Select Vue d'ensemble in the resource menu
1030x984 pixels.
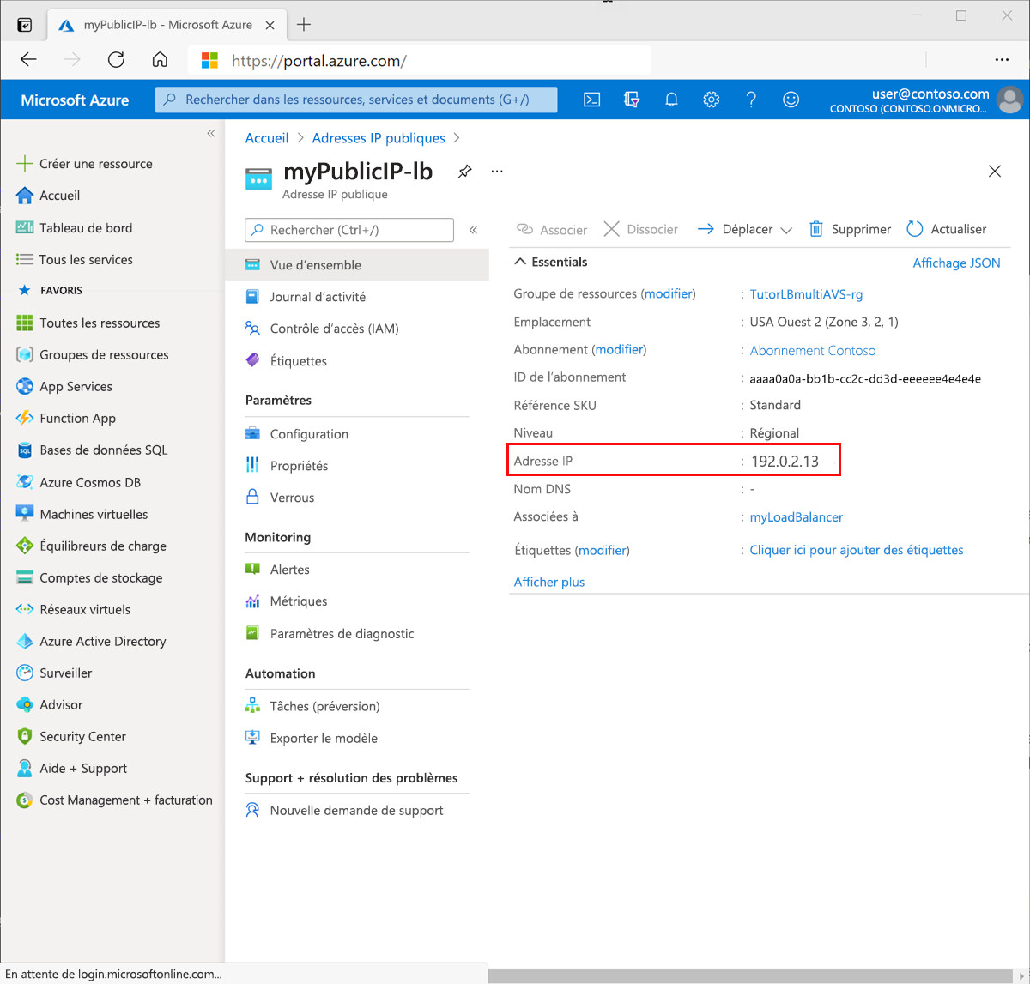click(x=357, y=265)
